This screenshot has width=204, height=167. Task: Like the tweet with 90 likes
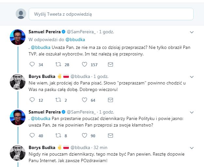84,135
